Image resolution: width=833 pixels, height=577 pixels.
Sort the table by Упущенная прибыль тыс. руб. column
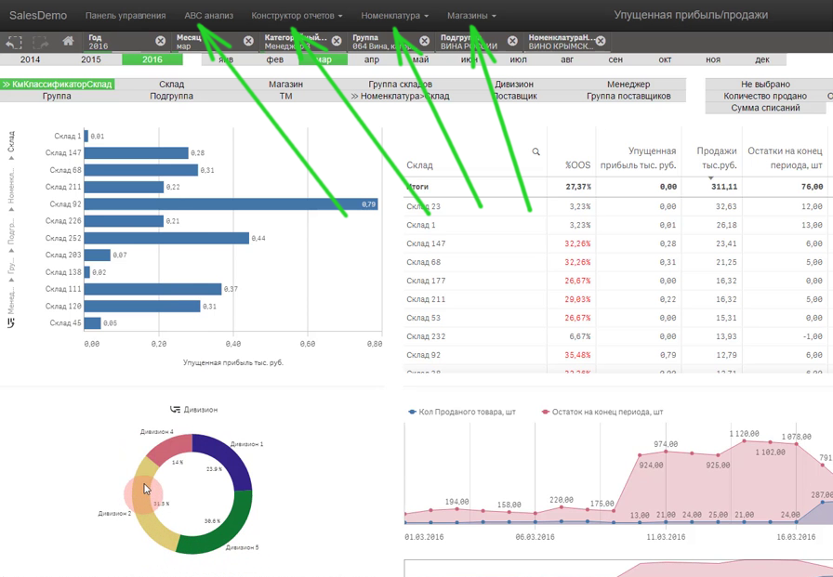tap(639, 158)
